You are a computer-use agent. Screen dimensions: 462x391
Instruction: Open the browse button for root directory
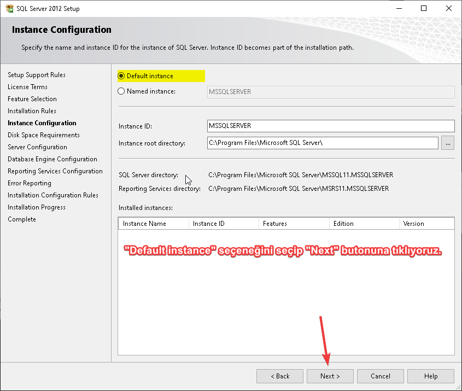point(448,143)
